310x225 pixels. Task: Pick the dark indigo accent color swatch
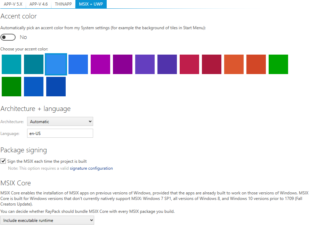pos(167,64)
